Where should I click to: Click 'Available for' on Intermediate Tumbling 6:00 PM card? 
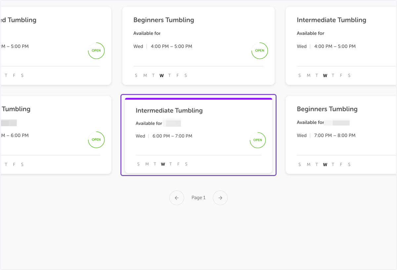(x=149, y=123)
